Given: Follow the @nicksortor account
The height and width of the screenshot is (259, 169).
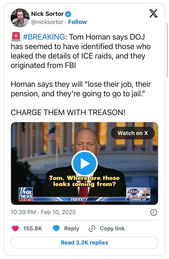Looking at the screenshot, I should click(x=77, y=22).
